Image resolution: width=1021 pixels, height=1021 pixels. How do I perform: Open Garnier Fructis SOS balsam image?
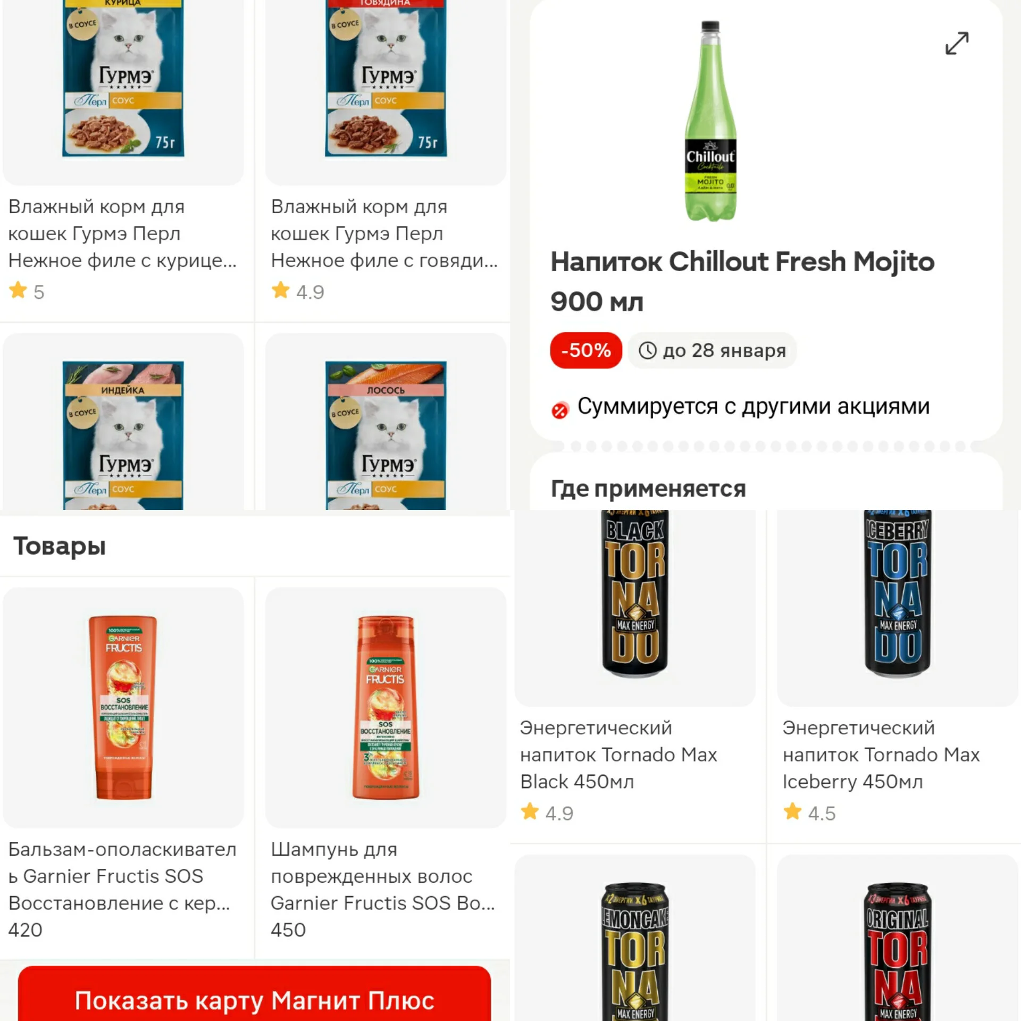(123, 707)
